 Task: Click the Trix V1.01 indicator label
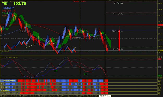9,57
